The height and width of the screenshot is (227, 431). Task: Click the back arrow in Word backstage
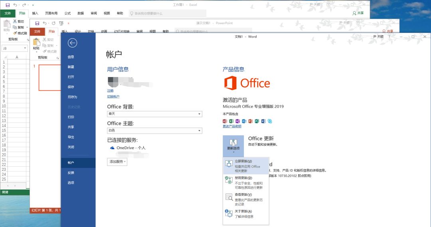point(72,43)
